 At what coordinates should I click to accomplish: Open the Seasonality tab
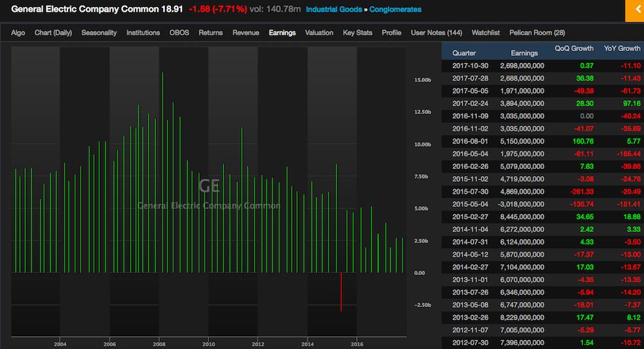[99, 33]
